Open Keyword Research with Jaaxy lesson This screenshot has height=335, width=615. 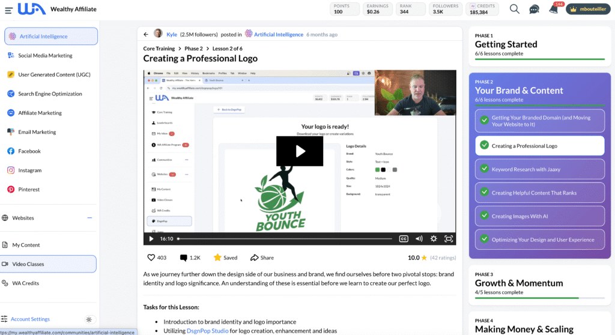[x=540, y=169]
